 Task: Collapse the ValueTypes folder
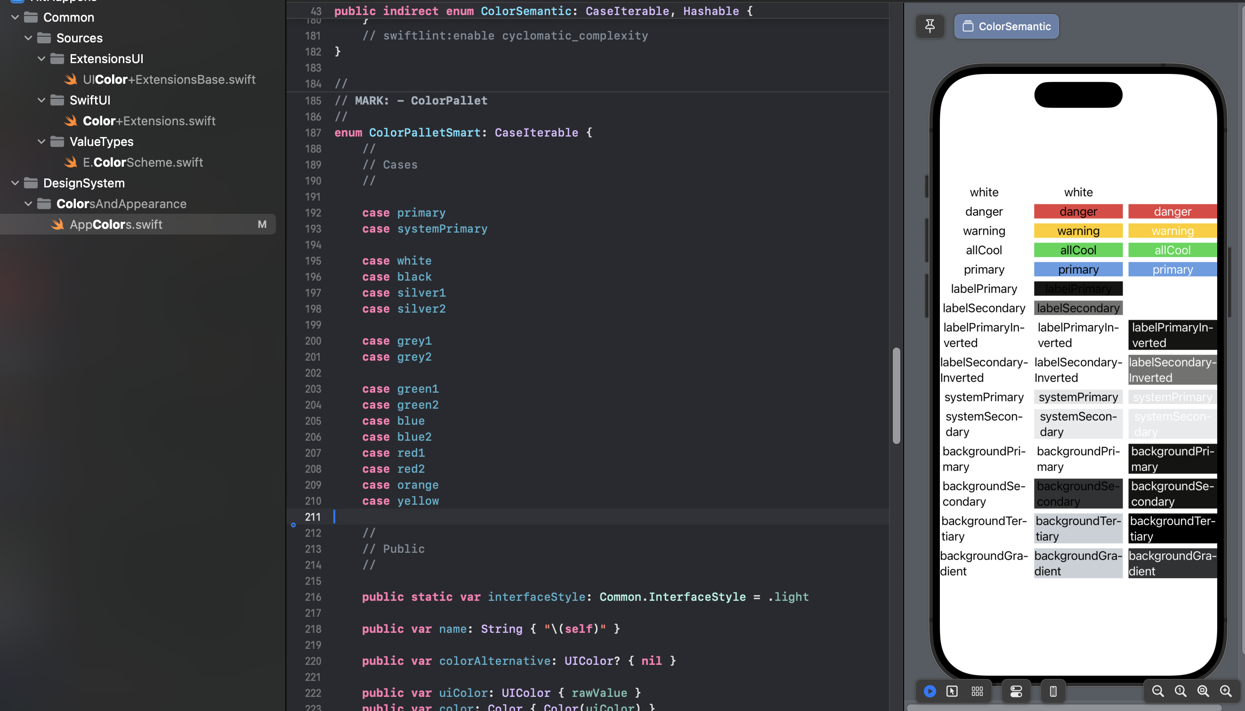[41, 142]
